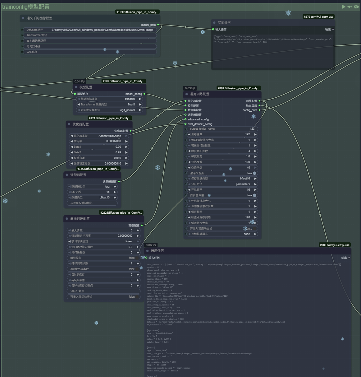The height and width of the screenshot is (377, 361).
Task: Click the config_path output socket
Action: (x=259, y=110)
